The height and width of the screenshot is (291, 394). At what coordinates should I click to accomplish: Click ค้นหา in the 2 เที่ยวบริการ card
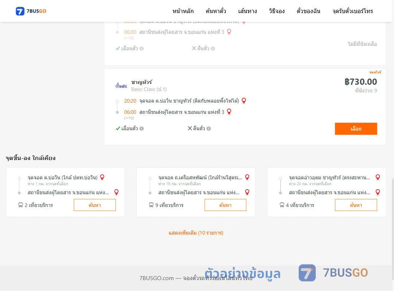tap(95, 205)
